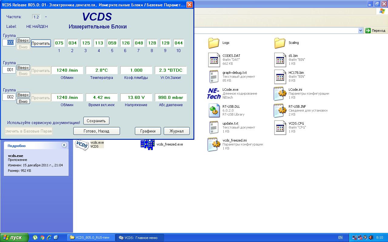Screen dimensions: 388x242
Task: Open the Scaling folder
Action: (x=280, y=43)
